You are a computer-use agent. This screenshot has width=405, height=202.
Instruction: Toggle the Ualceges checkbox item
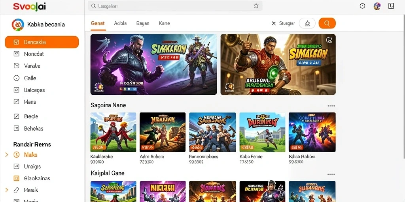click(16, 90)
